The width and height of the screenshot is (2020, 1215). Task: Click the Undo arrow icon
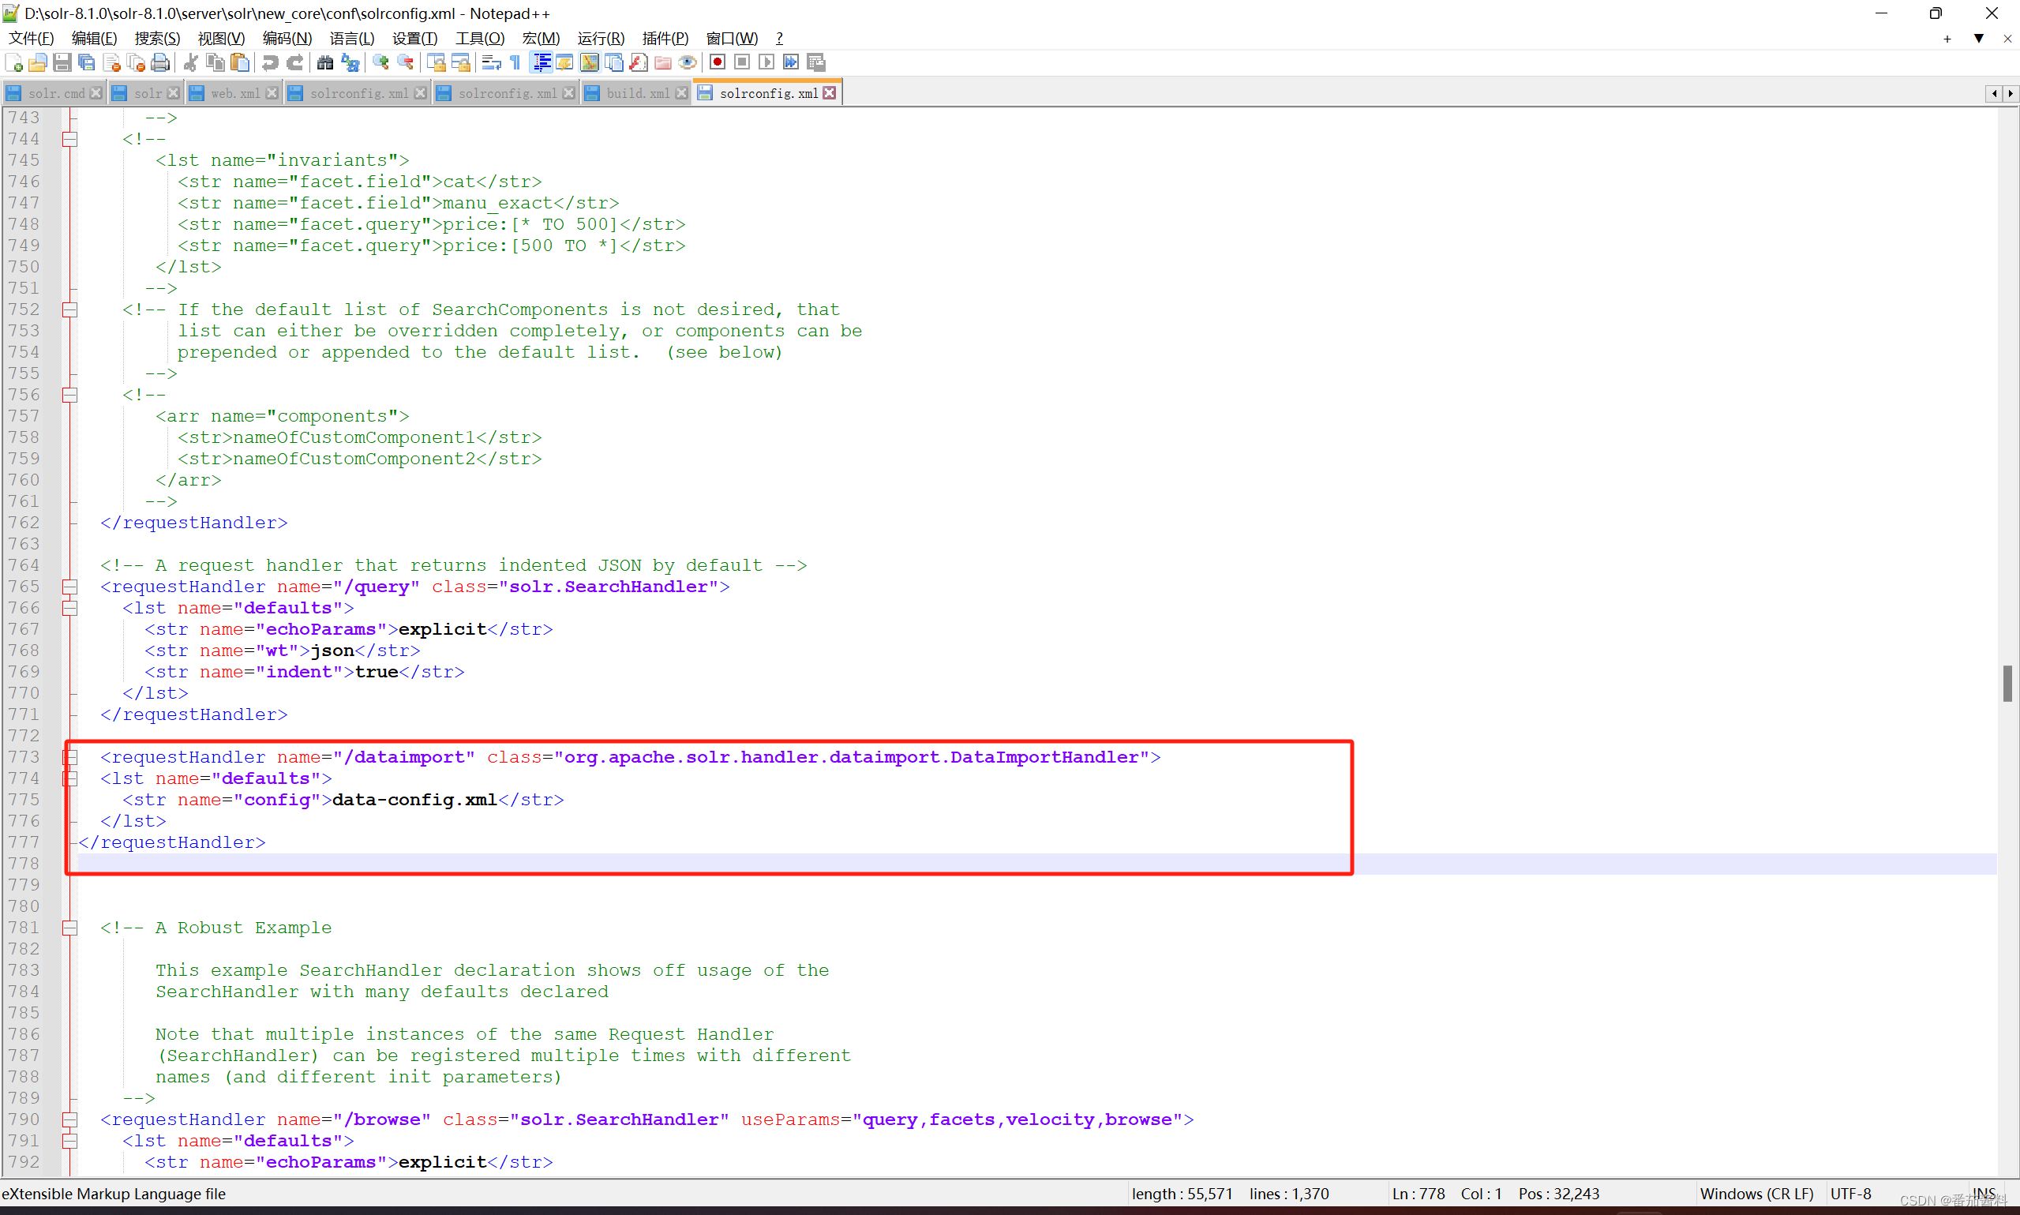pyautogui.click(x=269, y=62)
